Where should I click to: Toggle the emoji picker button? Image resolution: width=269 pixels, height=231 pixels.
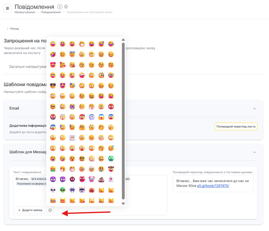50,210
